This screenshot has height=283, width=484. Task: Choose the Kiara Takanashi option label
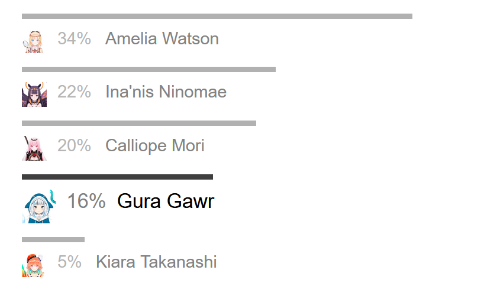click(156, 262)
